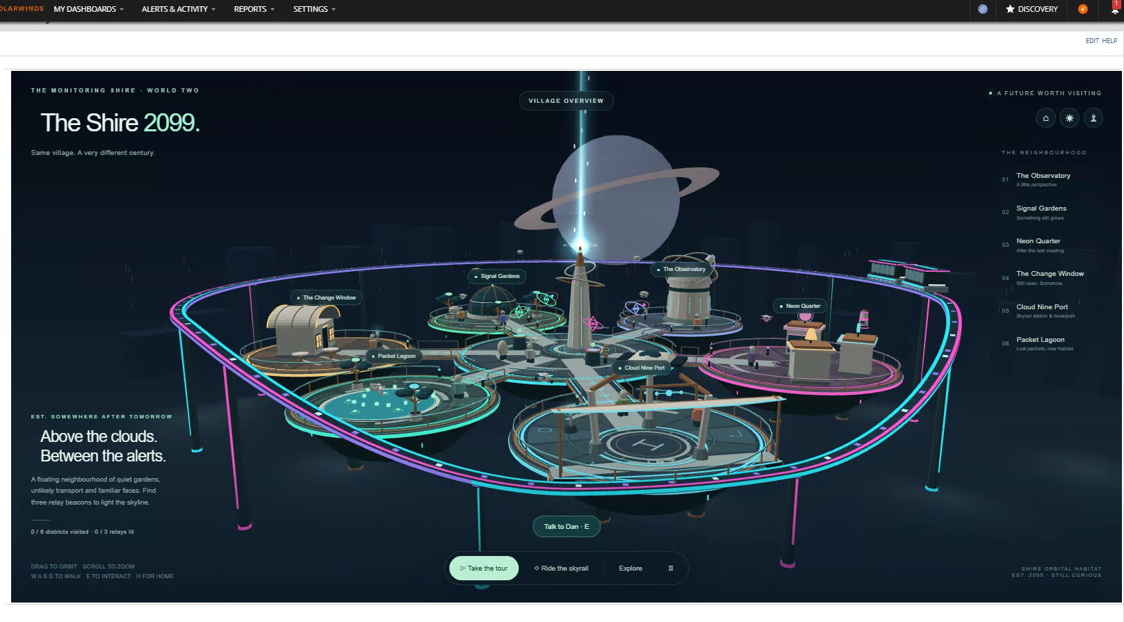Select The Observatory in neighbourhood list

point(1051,179)
